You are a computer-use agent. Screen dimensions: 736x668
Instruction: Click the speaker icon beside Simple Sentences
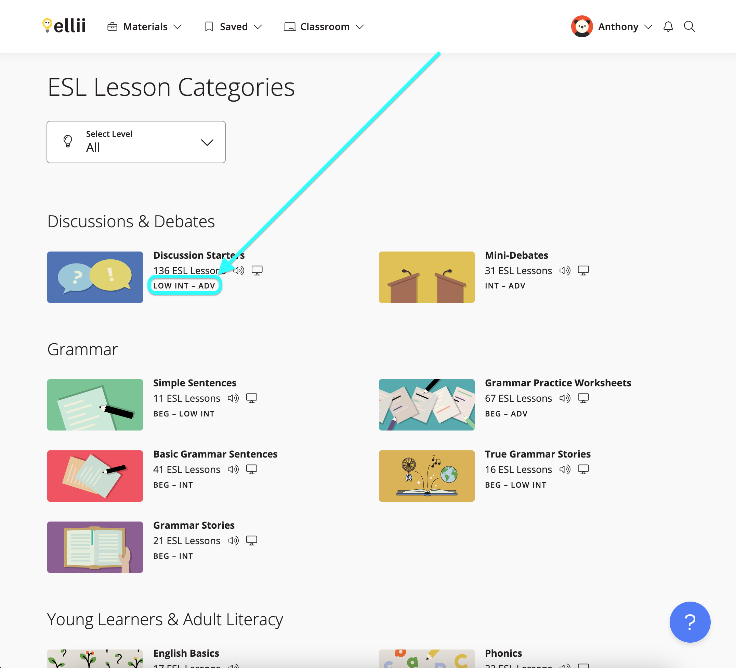coord(233,398)
